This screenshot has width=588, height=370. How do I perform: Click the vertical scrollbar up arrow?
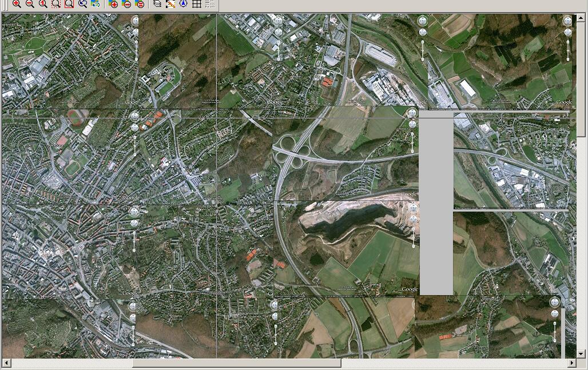[x=582, y=18]
